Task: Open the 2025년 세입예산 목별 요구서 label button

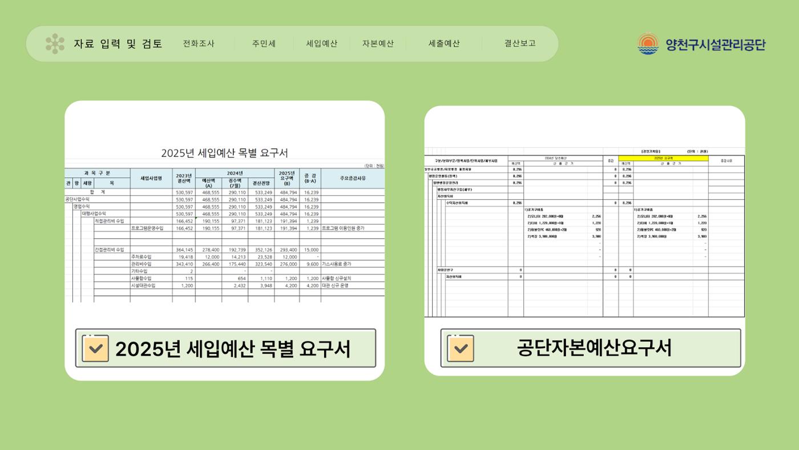Action: [x=225, y=348]
